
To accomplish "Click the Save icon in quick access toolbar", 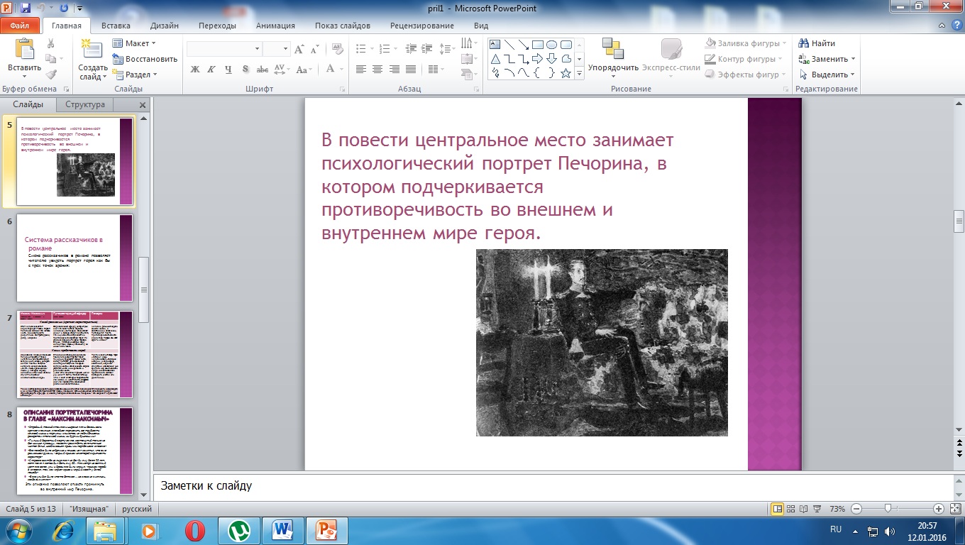I will [x=26, y=9].
